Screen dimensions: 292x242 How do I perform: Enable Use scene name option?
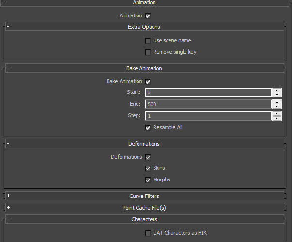click(148, 41)
